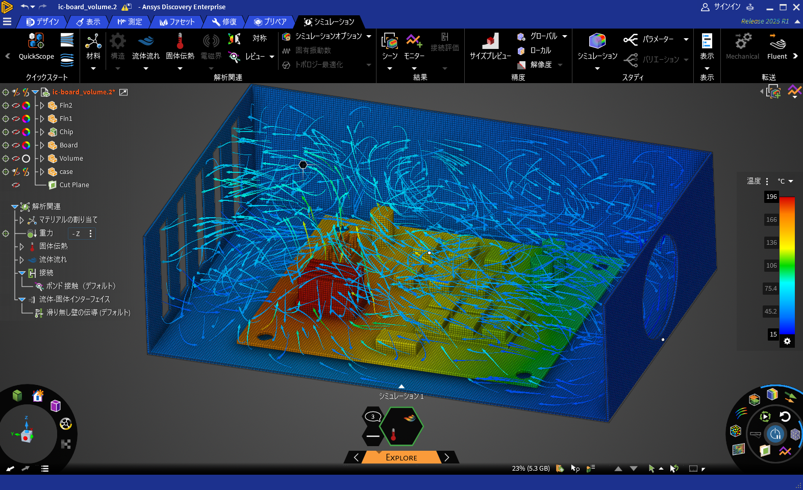
Task: Click the 解像度 resolution button
Action: [x=535, y=65]
